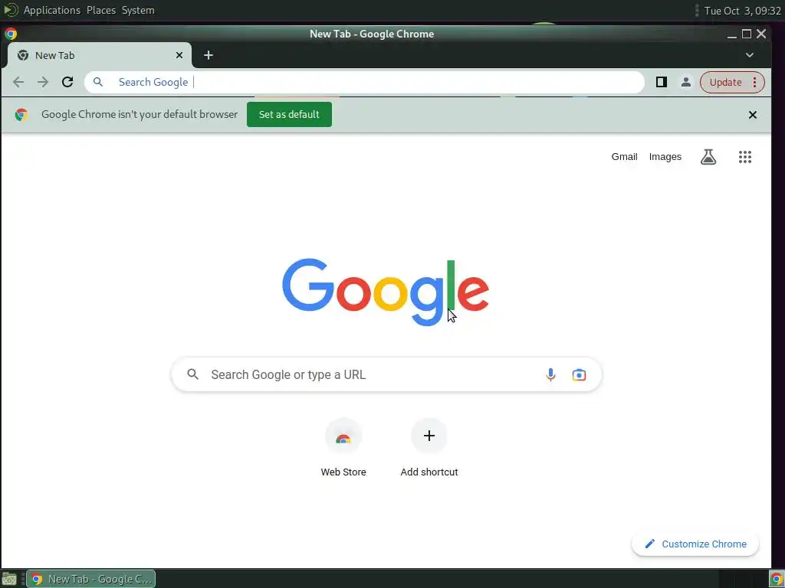The width and height of the screenshot is (785, 588).
Task: Click the show desktop icon in taskbar
Action: pos(9,579)
